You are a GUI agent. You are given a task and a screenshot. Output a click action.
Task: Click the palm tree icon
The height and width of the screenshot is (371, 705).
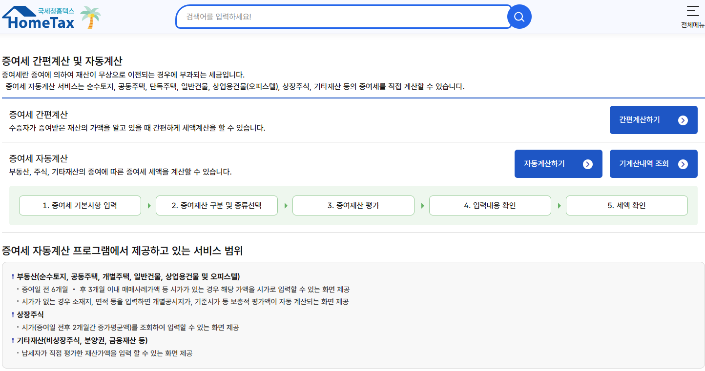point(90,18)
